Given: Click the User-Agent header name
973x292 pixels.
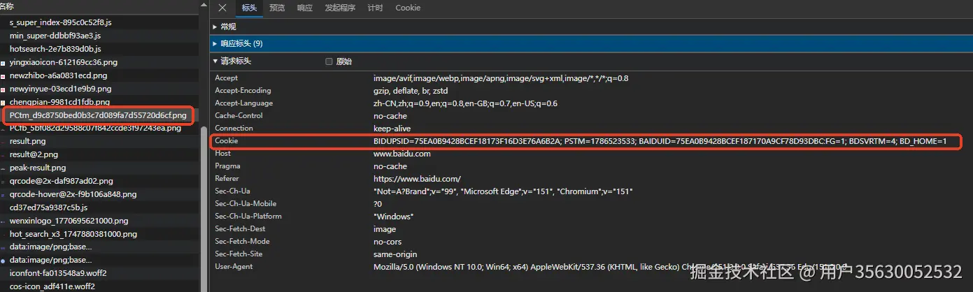Looking at the screenshot, I should click(x=234, y=267).
